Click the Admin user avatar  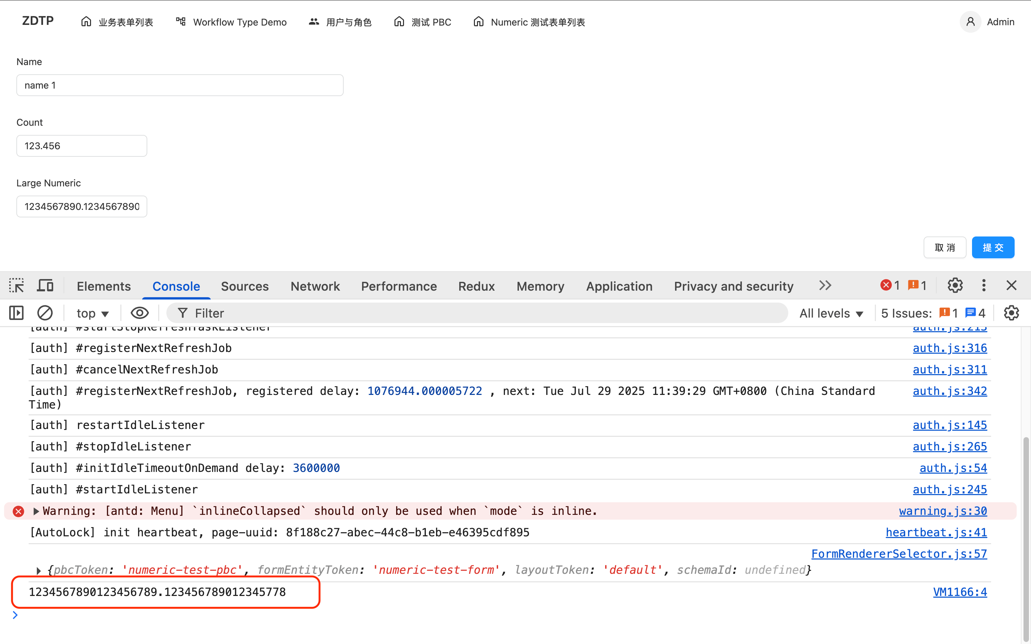[971, 22]
